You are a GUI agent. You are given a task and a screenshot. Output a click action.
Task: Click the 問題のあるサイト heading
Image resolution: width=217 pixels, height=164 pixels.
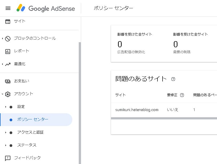(141, 79)
